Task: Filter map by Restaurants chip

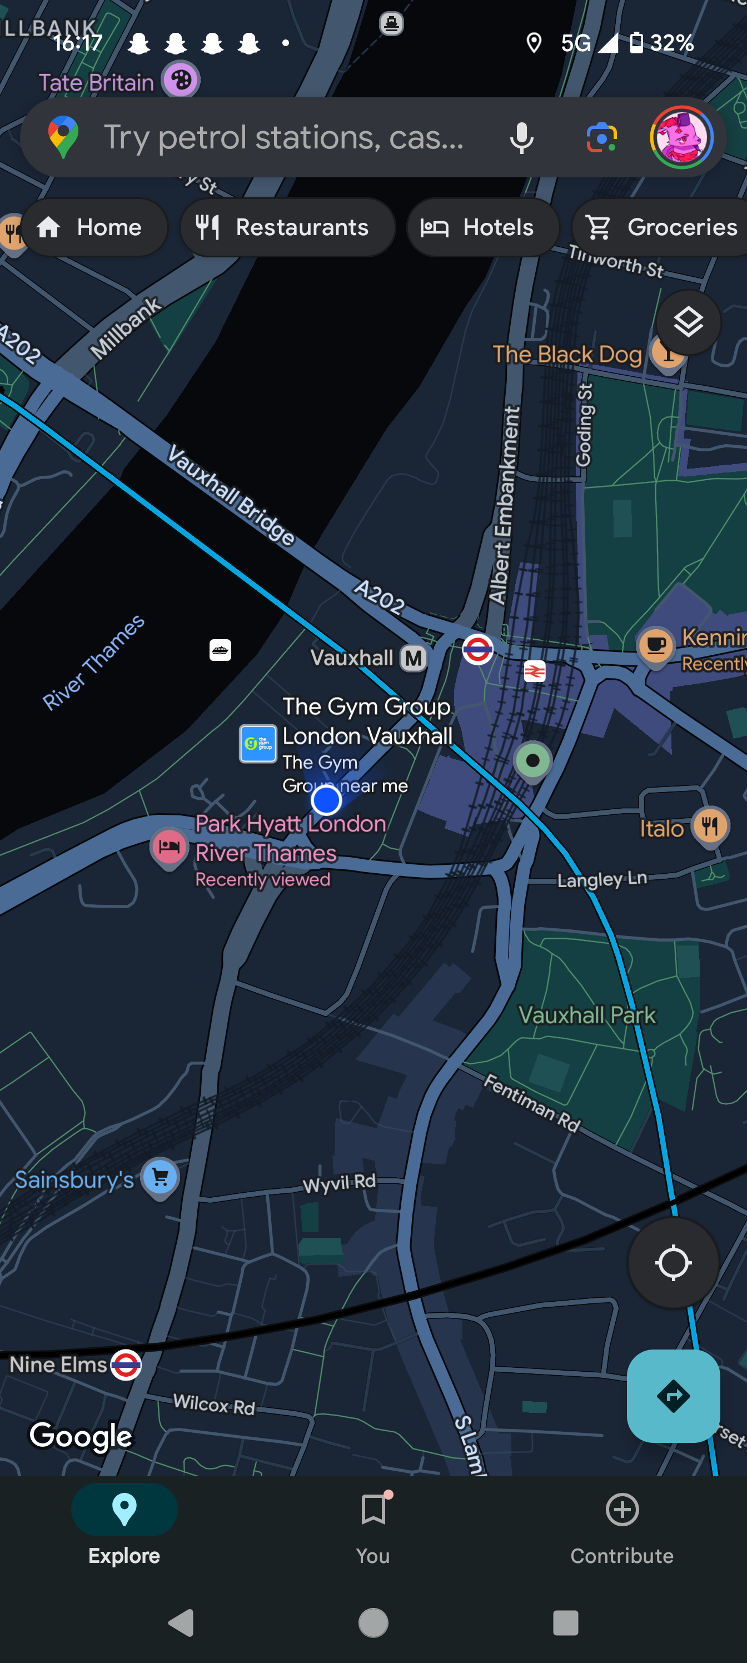Action: (x=287, y=227)
